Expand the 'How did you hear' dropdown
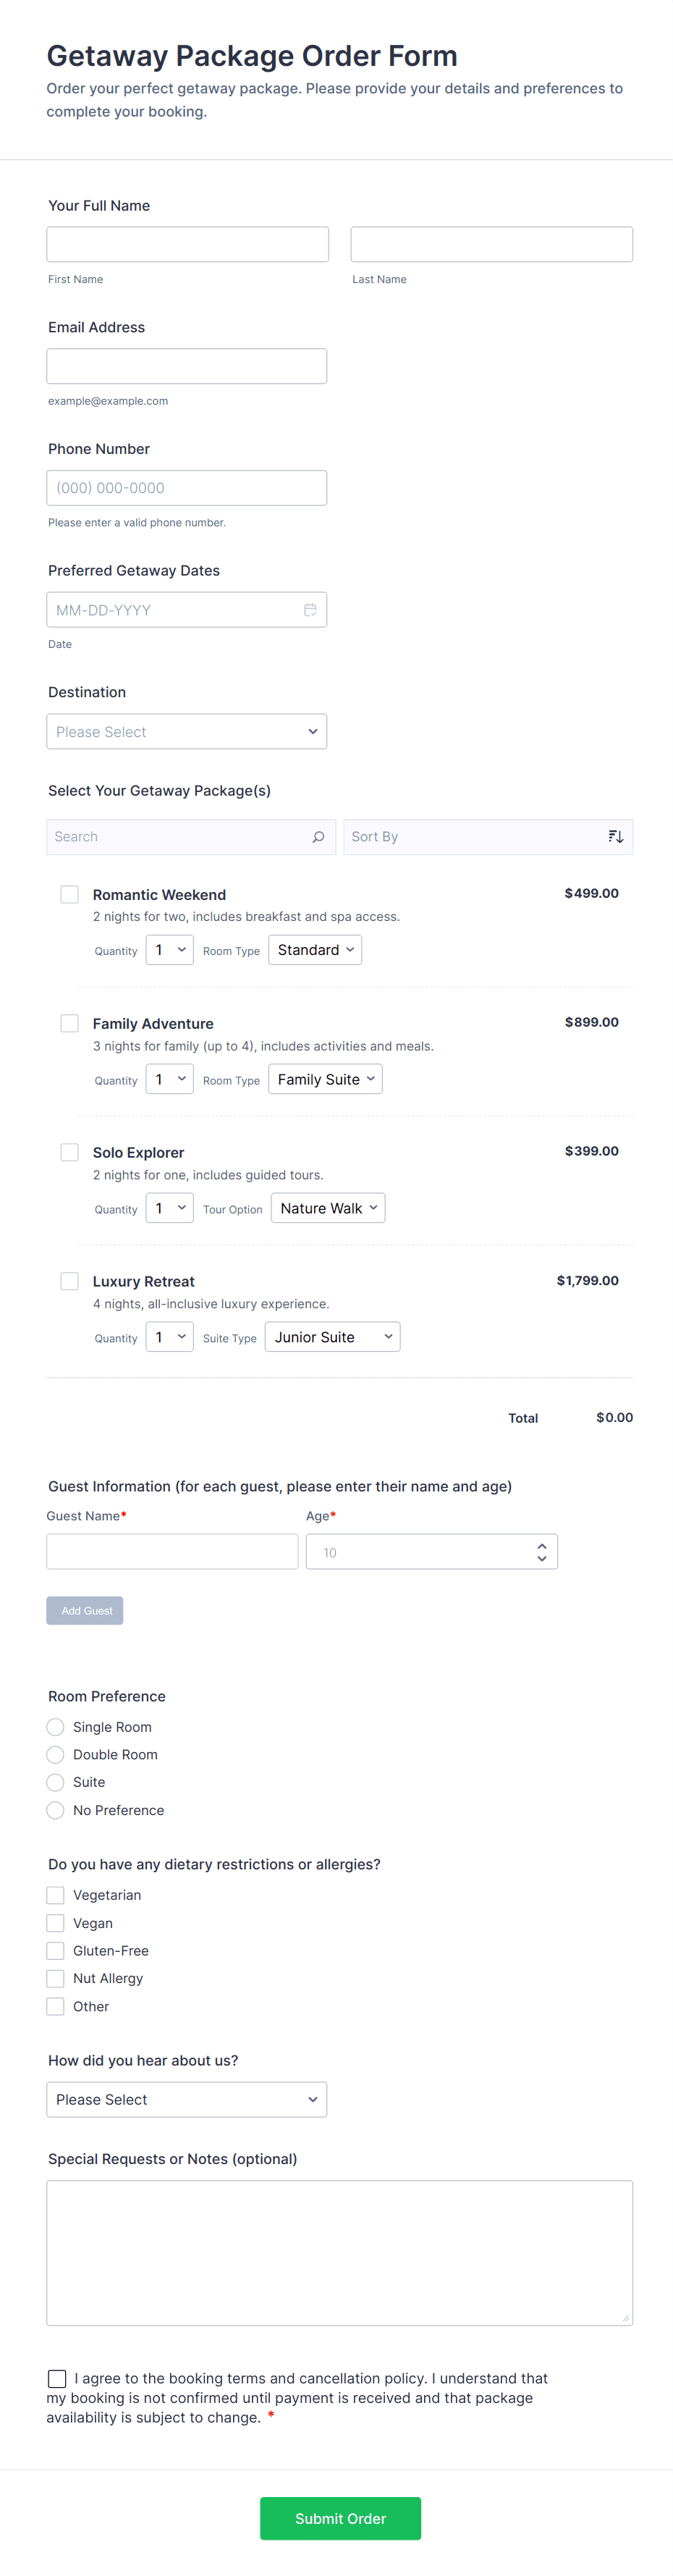This screenshot has width=673, height=2576. (x=187, y=2100)
